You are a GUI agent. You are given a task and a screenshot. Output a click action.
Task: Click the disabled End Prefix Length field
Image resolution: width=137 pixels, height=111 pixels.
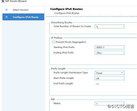click(109, 84)
